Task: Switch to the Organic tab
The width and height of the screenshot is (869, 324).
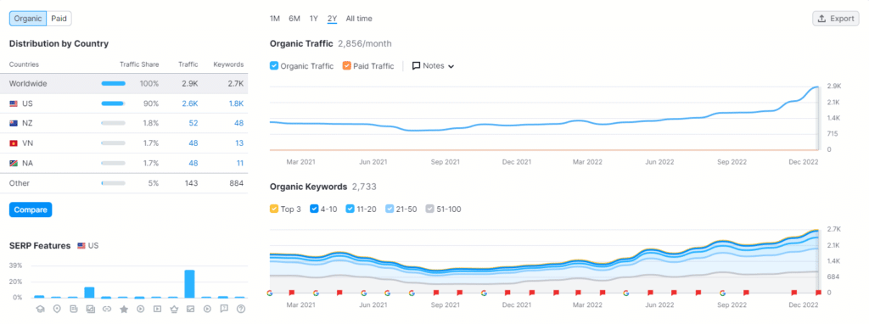Action: (x=28, y=19)
